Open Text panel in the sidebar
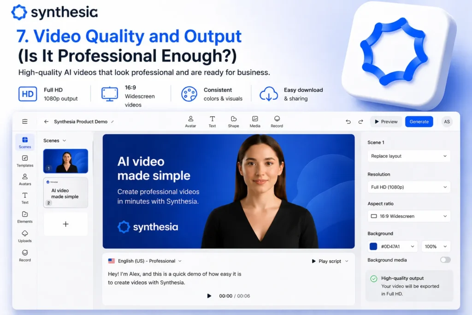This screenshot has height=315, width=472. pyautogui.click(x=25, y=198)
